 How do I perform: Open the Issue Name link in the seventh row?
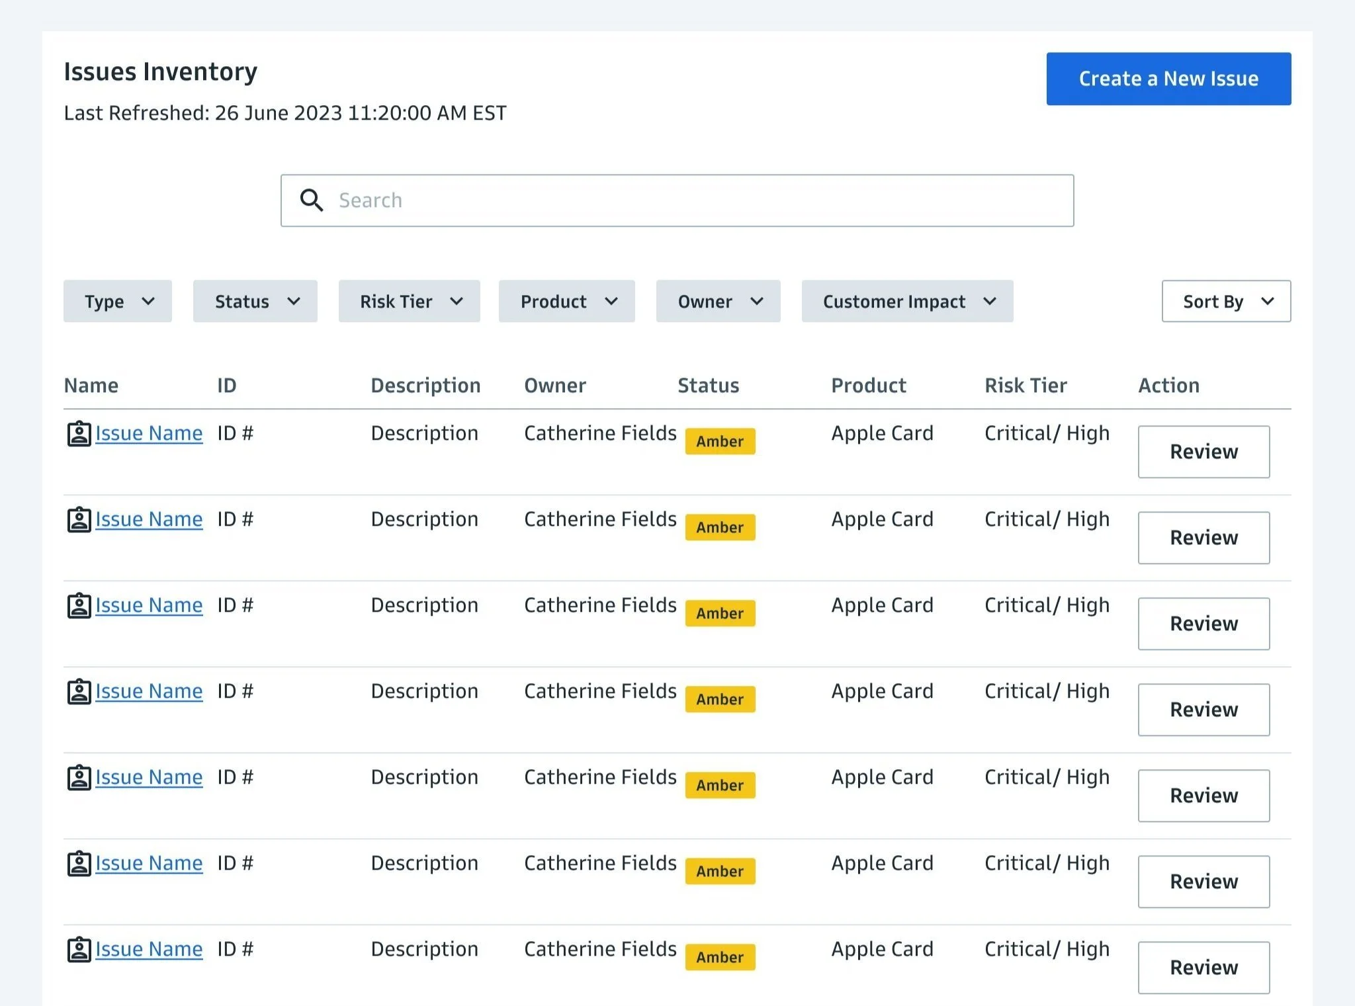149,949
